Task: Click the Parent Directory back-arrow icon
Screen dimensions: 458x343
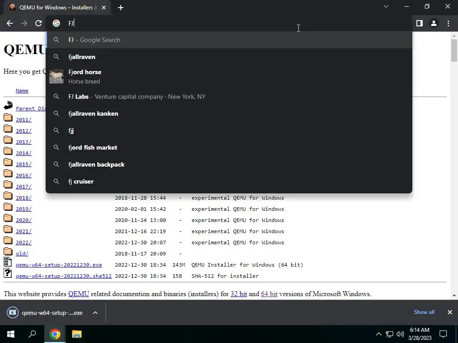Action: coord(8,105)
